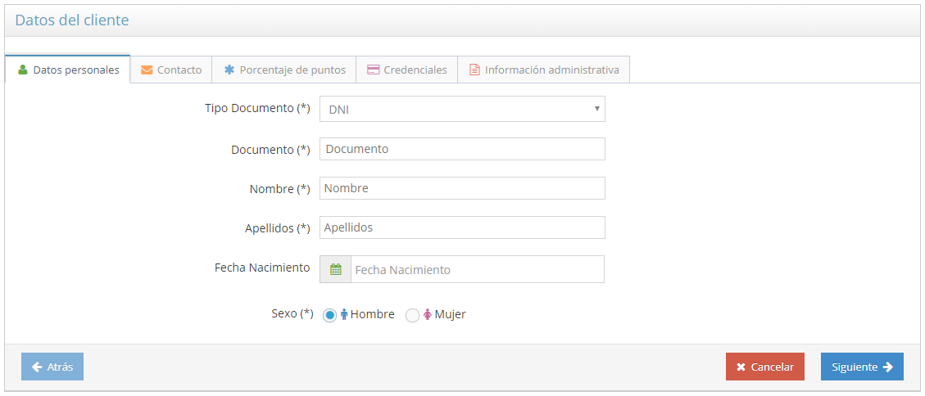This screenshot has height=396, width=925.
Task: Switch to the Contacto tab
Action: coord(171,70)
